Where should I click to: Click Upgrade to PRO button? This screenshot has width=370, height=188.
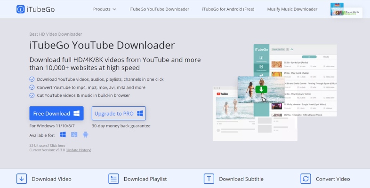[119, 113]
